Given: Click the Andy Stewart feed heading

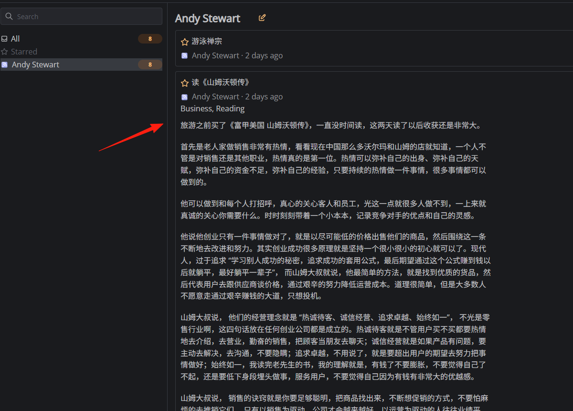Looking at the screenshot, I should (x=208, y=18).
